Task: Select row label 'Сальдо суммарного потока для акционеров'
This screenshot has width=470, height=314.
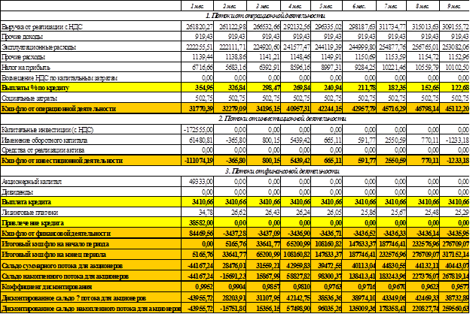Action: click(x=62, y=266)
